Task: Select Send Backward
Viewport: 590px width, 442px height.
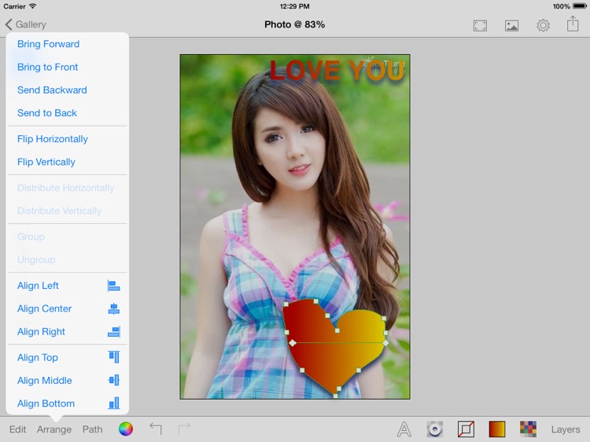Action: (x=52, y=89)
